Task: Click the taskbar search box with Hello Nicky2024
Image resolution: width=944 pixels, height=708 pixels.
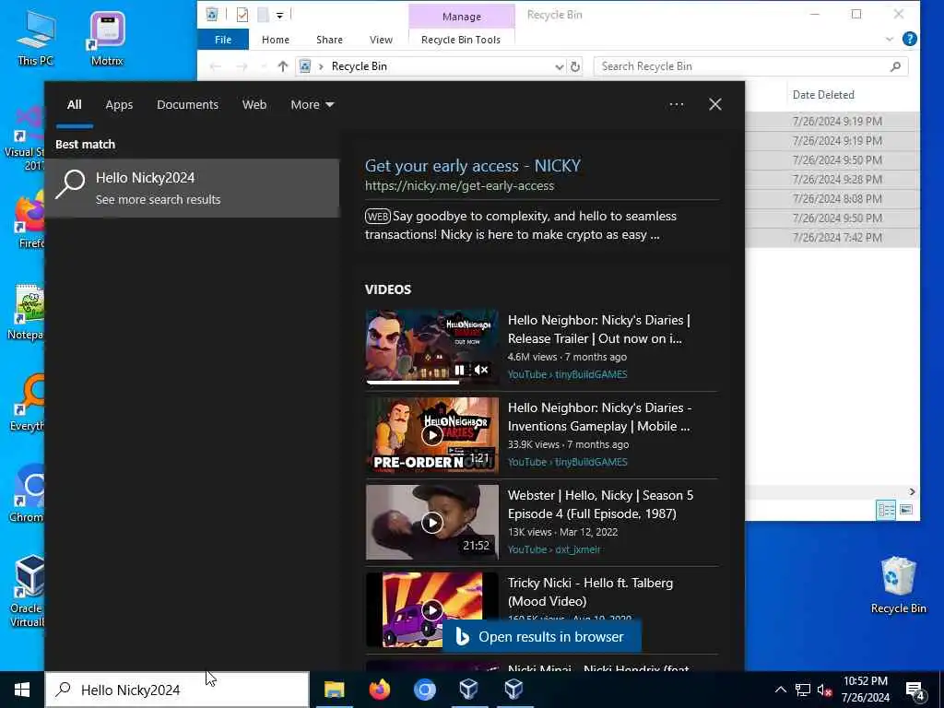Action: point(178,690)
